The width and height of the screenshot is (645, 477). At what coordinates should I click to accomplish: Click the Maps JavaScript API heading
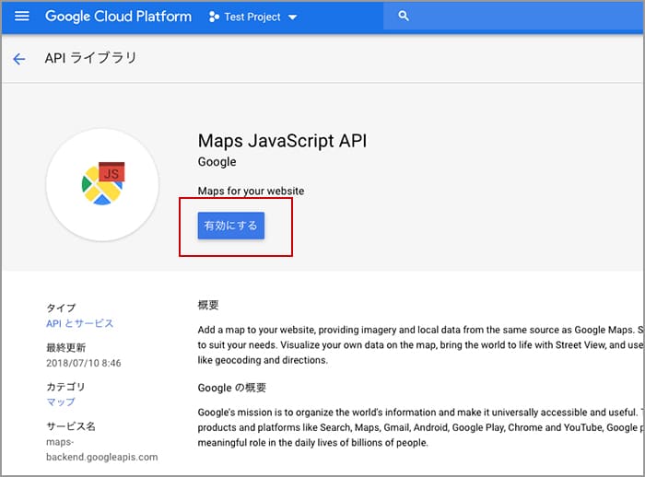tap(282, 141)
